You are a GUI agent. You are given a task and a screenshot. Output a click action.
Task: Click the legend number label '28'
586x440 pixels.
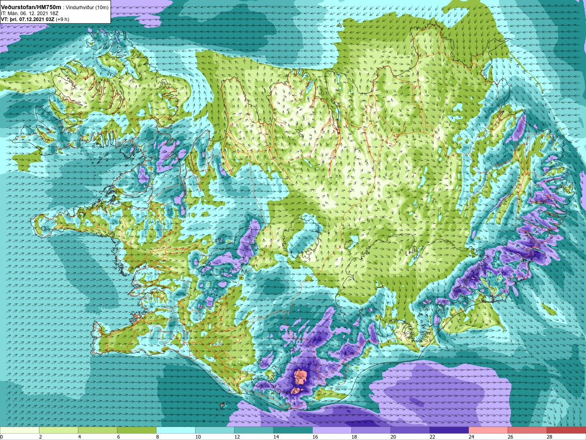point(549,437)
